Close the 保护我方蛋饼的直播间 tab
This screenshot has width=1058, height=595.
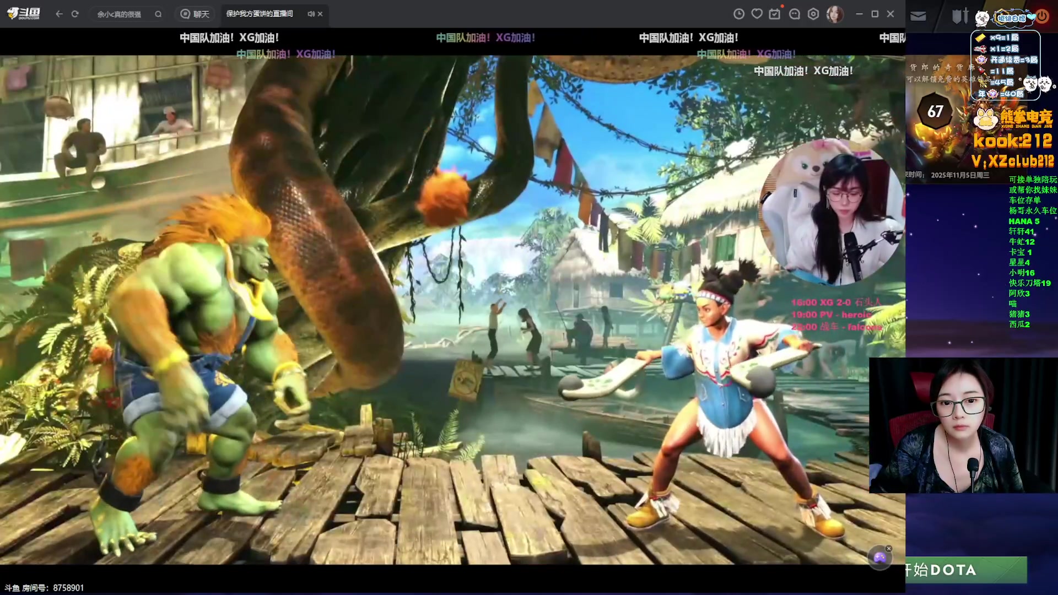pyautogui.click(x=320, y=14)
